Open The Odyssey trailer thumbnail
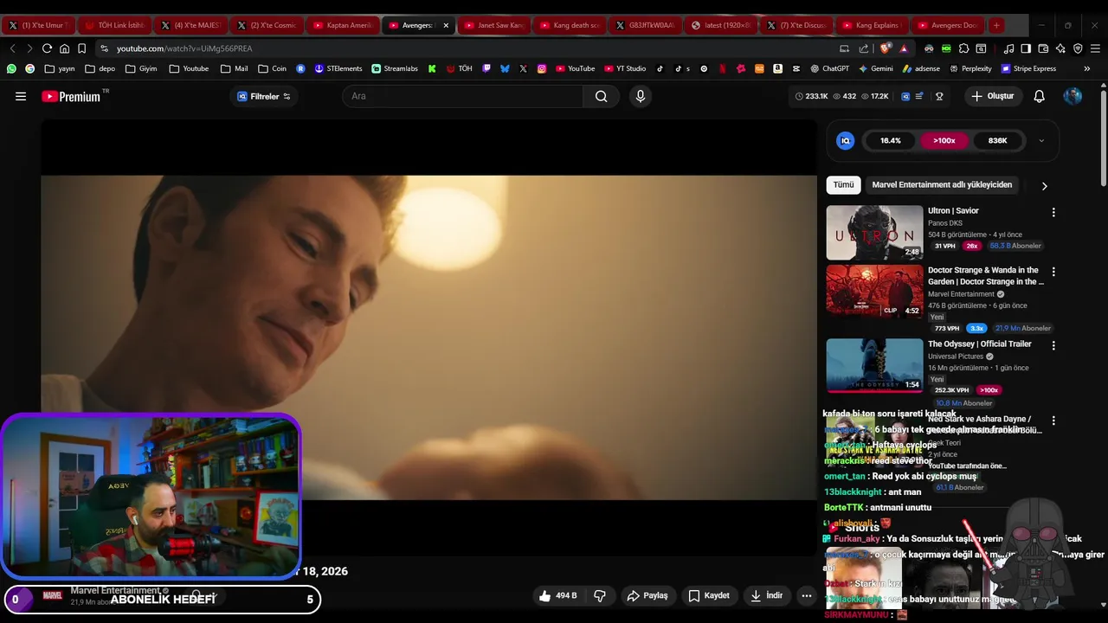Screen dimensions: 1108x623 (874, 366)
